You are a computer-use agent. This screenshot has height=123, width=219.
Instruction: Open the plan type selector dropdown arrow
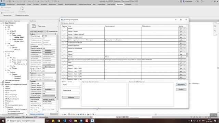coord(57,26)
